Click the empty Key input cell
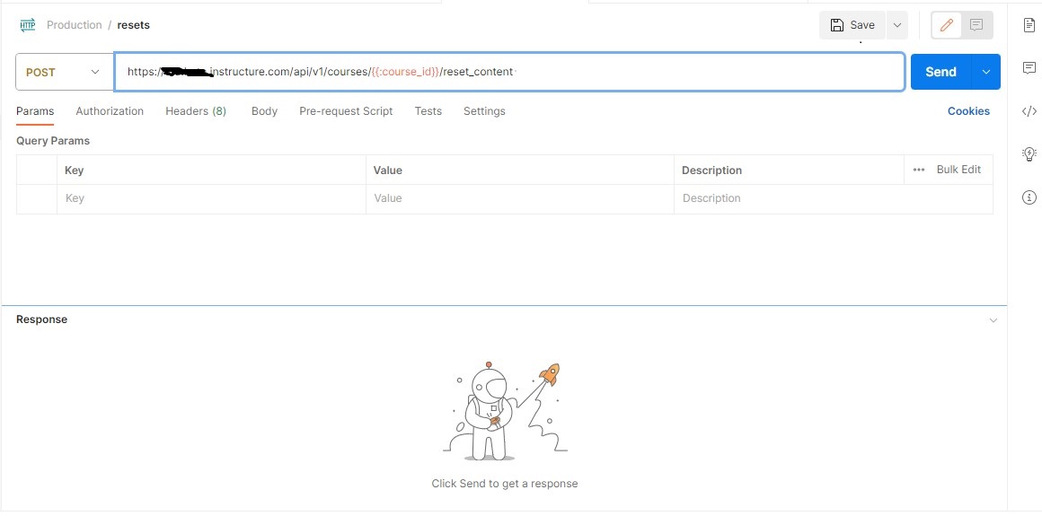1042x516 pixels. [x=211, y=198]
